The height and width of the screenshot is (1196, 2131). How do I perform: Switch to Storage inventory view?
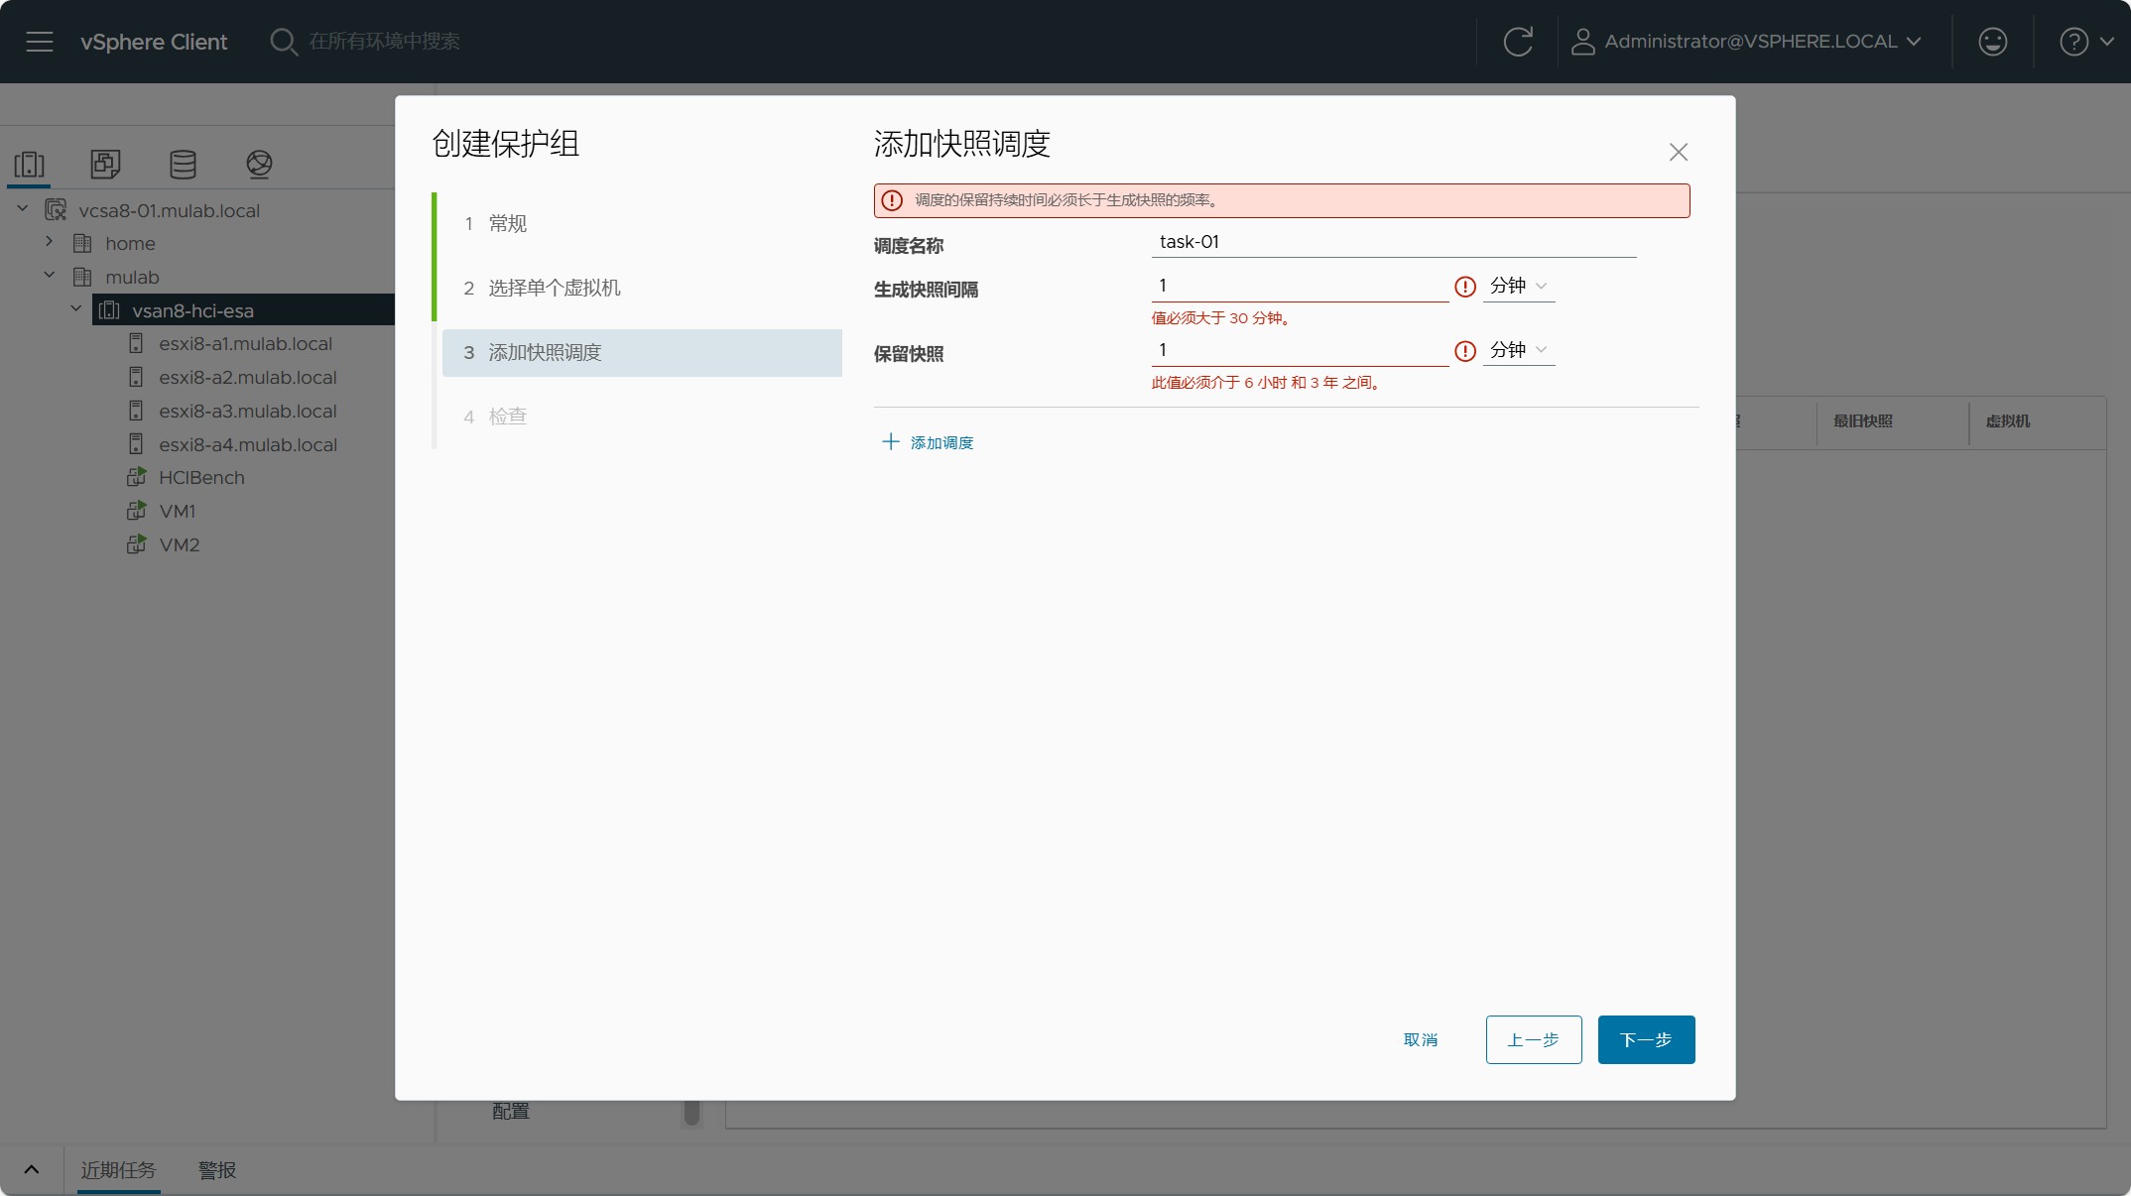[183, 164]
